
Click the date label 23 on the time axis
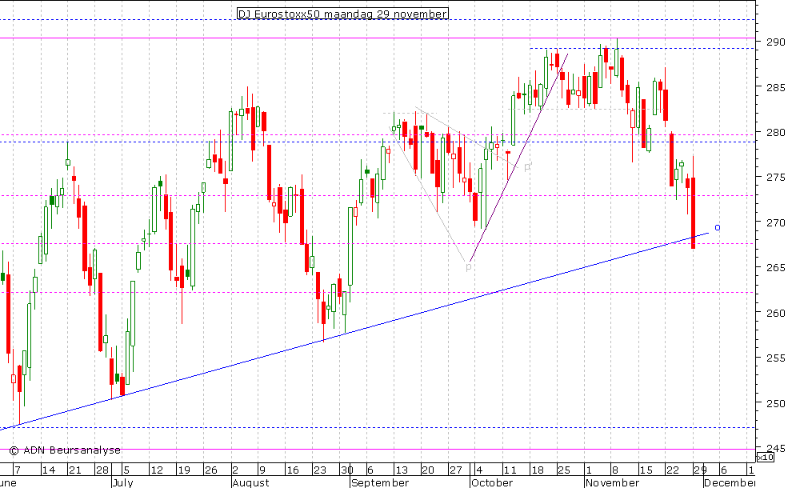[x=320, y=470]
